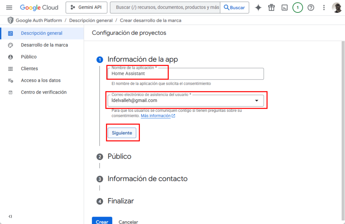Click the blue Crear button

point(102,221)
